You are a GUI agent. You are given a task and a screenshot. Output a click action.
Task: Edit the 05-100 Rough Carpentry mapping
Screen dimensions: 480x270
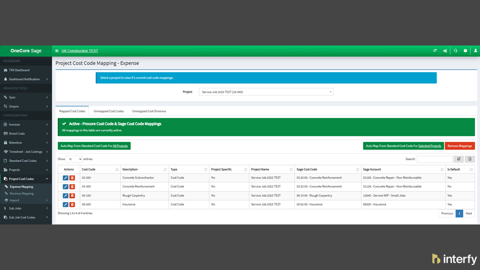coord(65,195)
